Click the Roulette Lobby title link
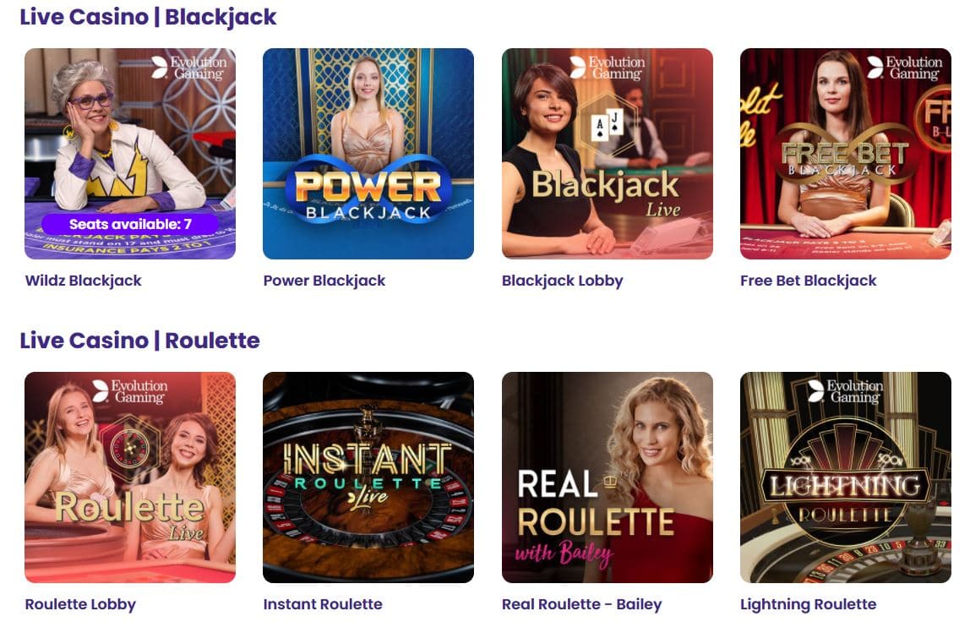 pos(80,604)
